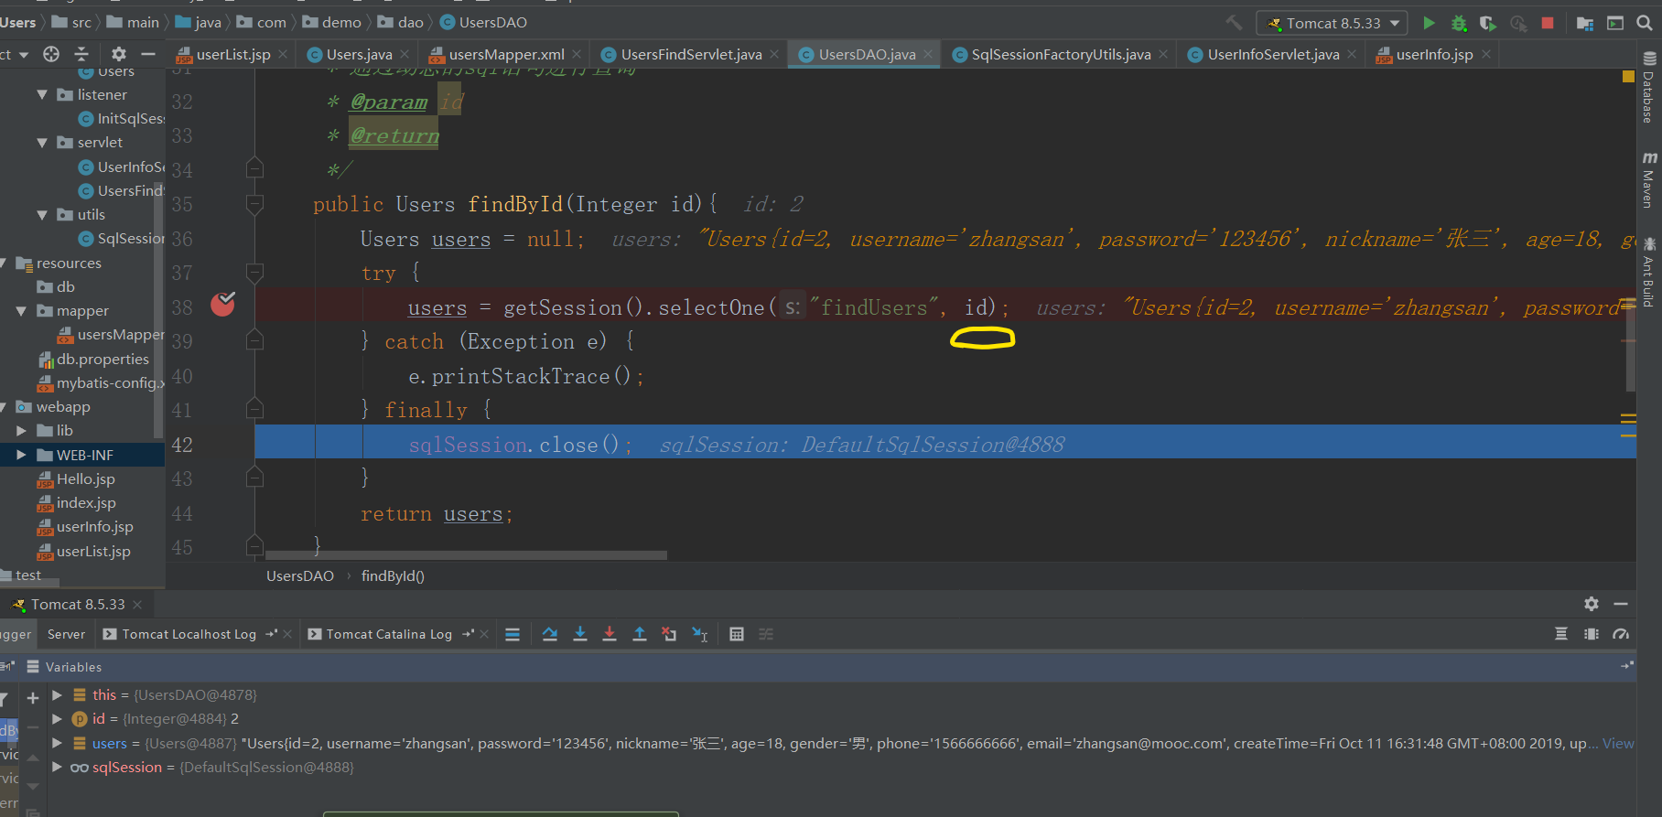Viewport: 1662px width, 817px height.
Task: Click editor horizontal scrollbar
Action: tap(466, 555)
